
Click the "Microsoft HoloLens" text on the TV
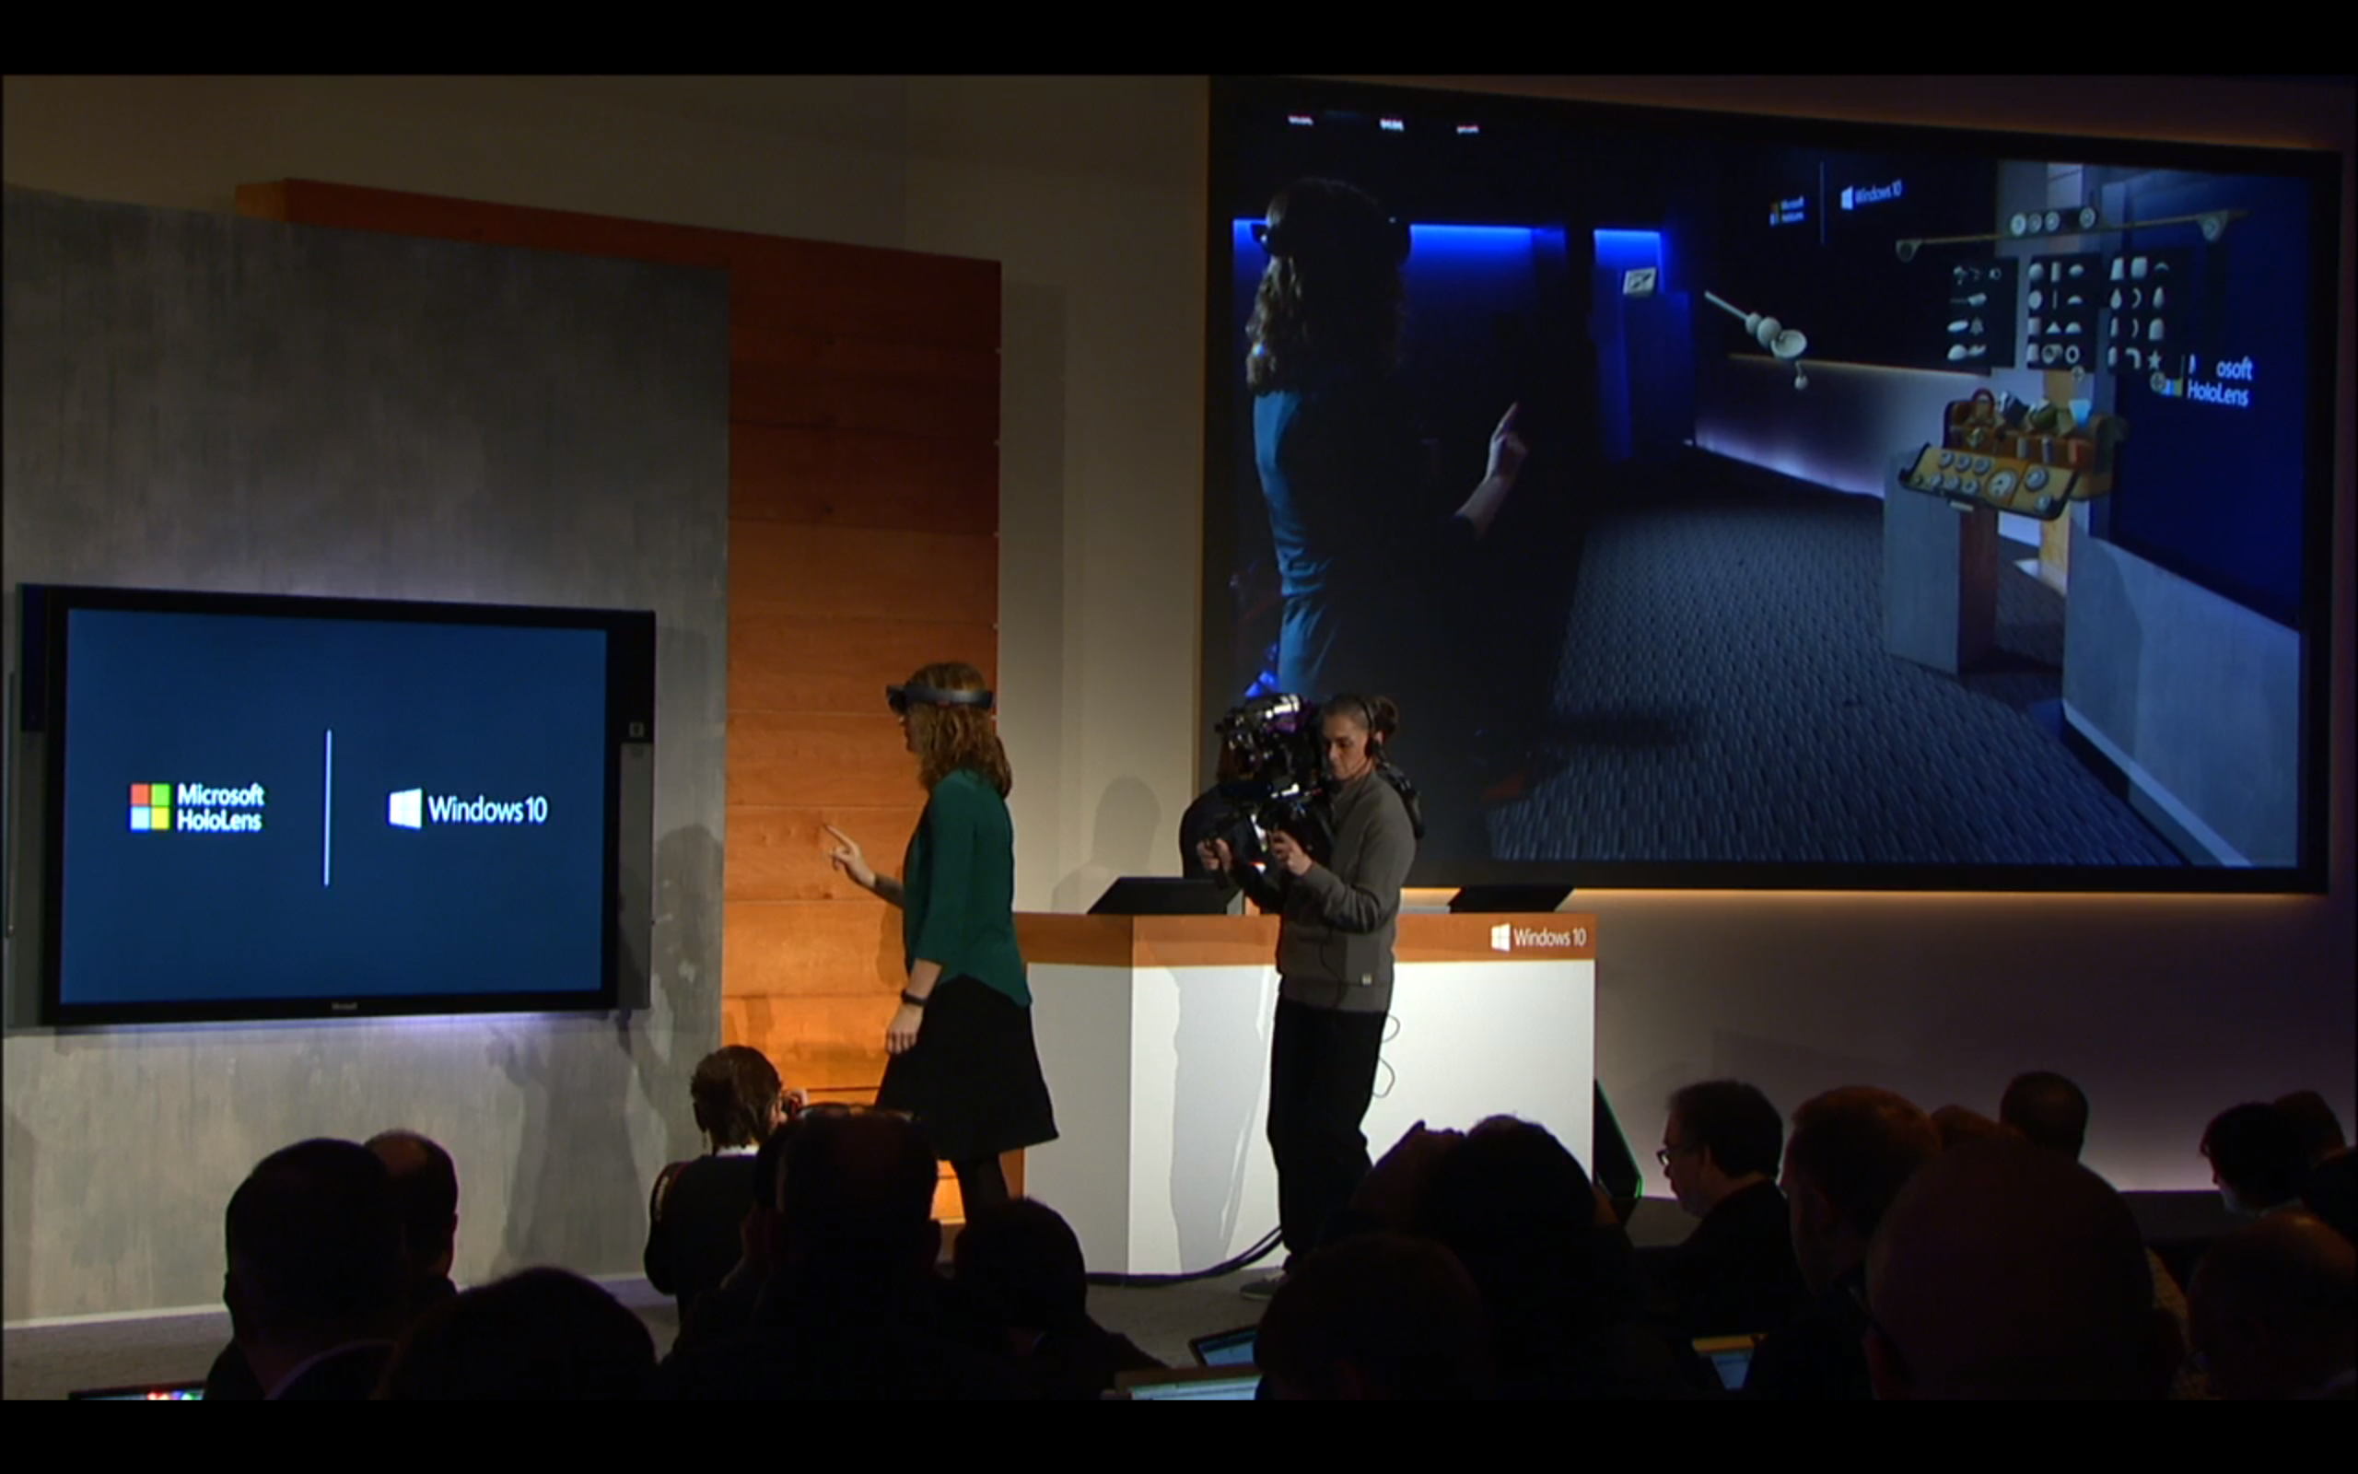220,807
